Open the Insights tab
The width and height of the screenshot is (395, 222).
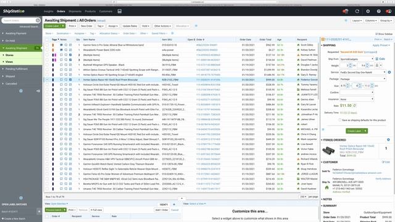tap(48, 11)
